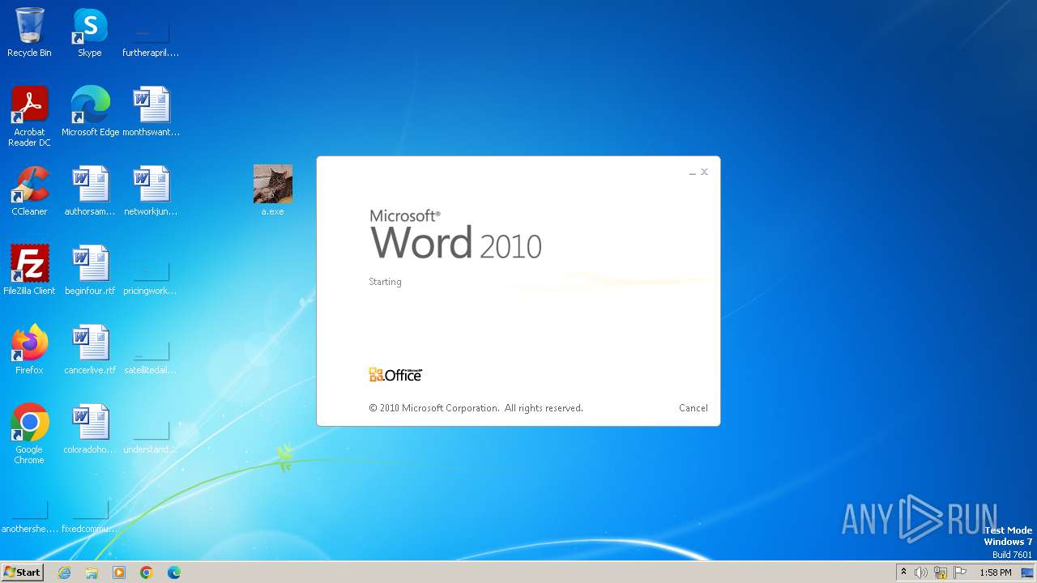The width and height of the screenshot is (1037, 583).
Task: Open Edge from the taskbar
Action: (174, 572)
